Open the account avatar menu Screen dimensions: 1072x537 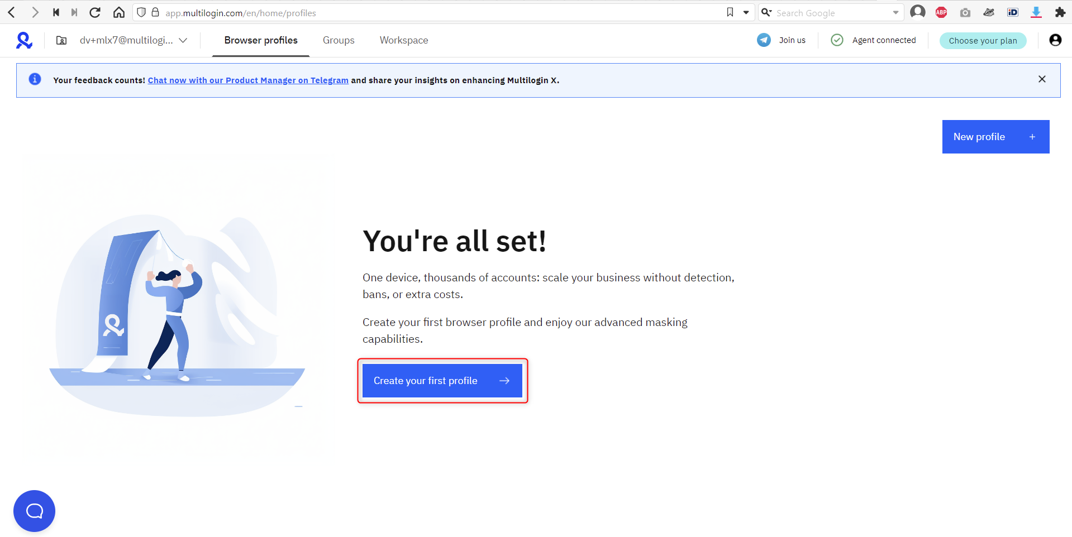coord(1055,40)
